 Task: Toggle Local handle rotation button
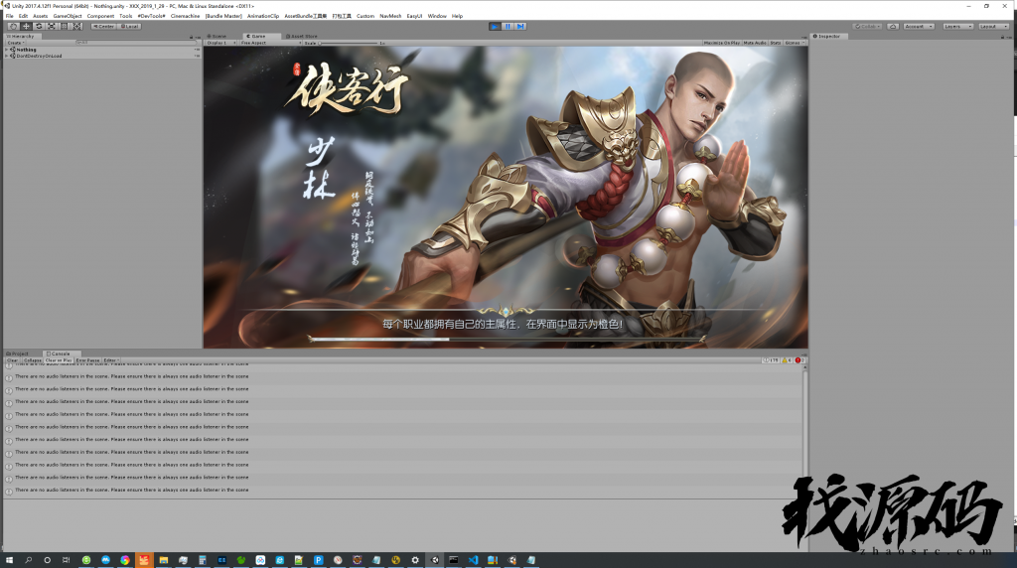[x=130, y=26]
